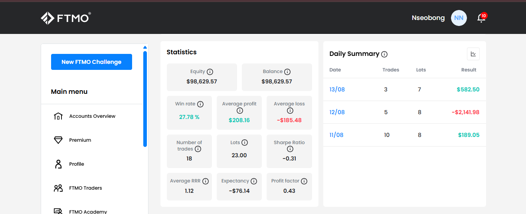Click the Profit factor info icon

304,181
